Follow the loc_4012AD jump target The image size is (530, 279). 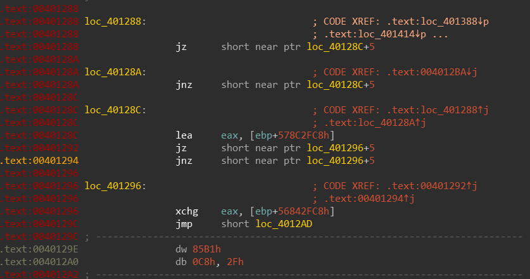point(284,224)
